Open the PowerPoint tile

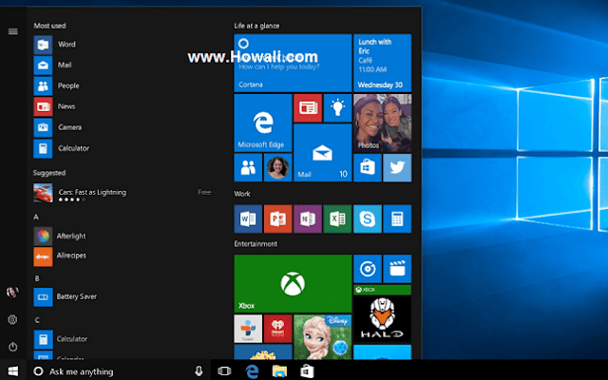(278, 219)
